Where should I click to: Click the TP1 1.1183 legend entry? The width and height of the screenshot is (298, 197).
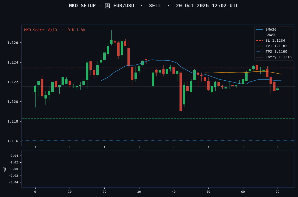click(x=272, y=46)
